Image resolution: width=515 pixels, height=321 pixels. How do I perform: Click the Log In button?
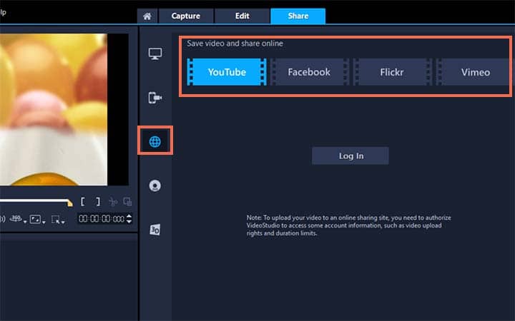pyautogui.click(x=350, y=156)
